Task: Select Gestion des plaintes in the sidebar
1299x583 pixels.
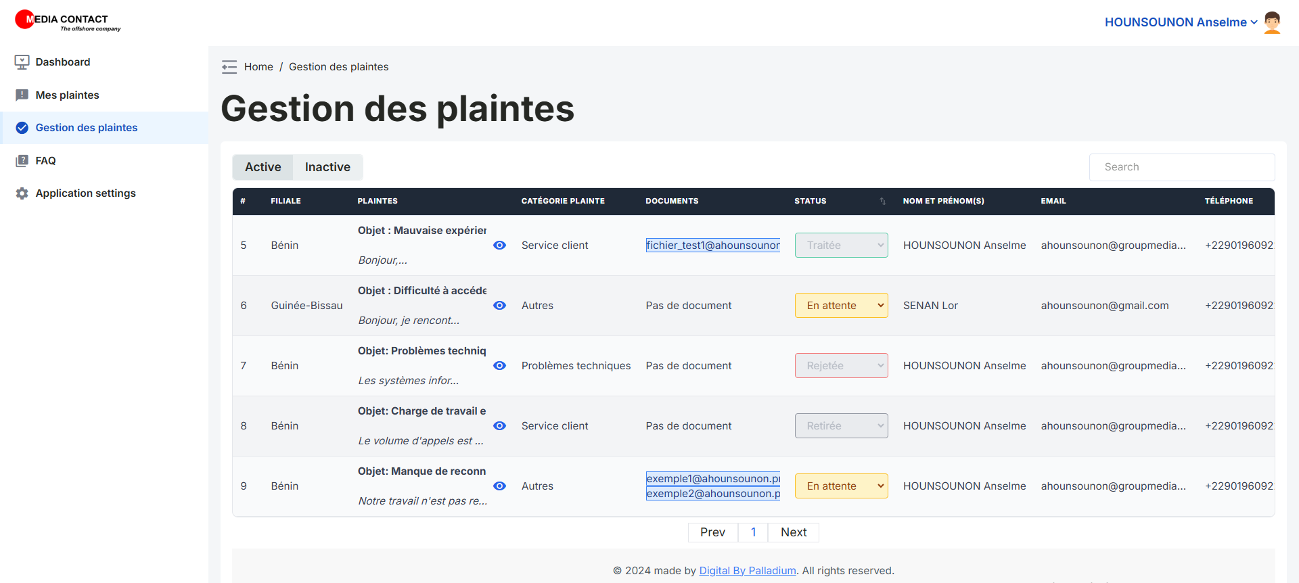Action: click(x=86, y=128)
